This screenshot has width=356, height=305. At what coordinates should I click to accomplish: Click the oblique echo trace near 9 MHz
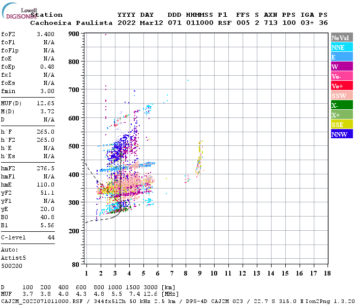199,158
